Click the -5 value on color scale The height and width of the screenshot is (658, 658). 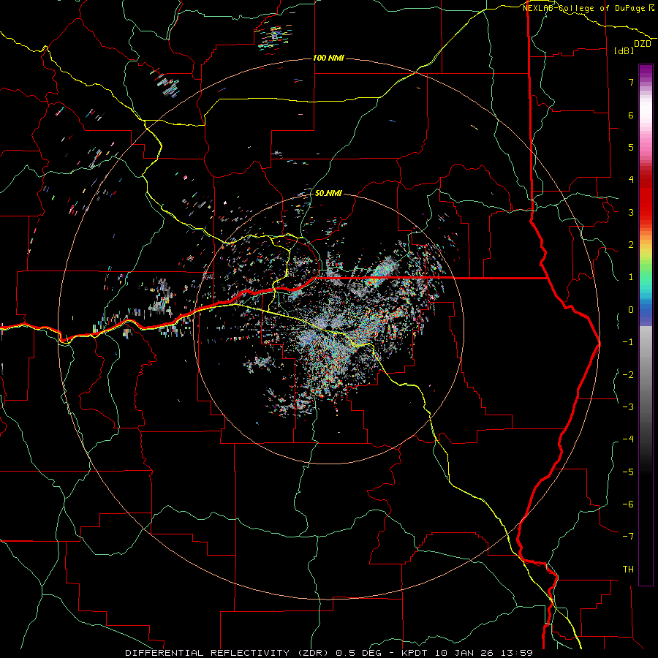point(628,472)
